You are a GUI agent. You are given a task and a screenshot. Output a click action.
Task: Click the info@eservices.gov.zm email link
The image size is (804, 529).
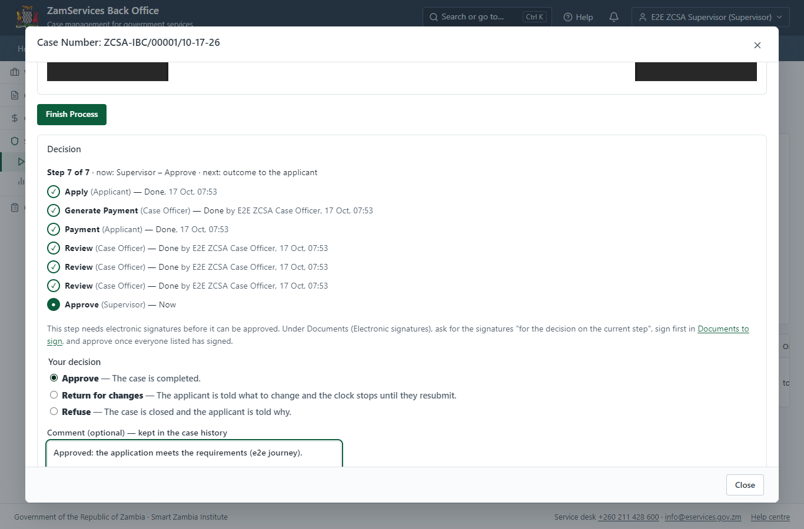coord(703,517)
